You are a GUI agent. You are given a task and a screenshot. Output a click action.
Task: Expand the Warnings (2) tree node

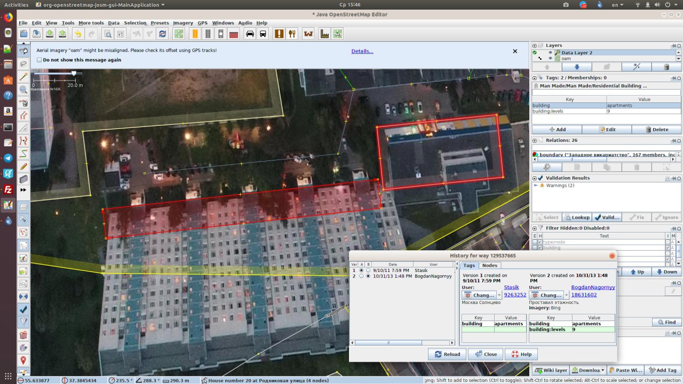(x=535, y=186)
